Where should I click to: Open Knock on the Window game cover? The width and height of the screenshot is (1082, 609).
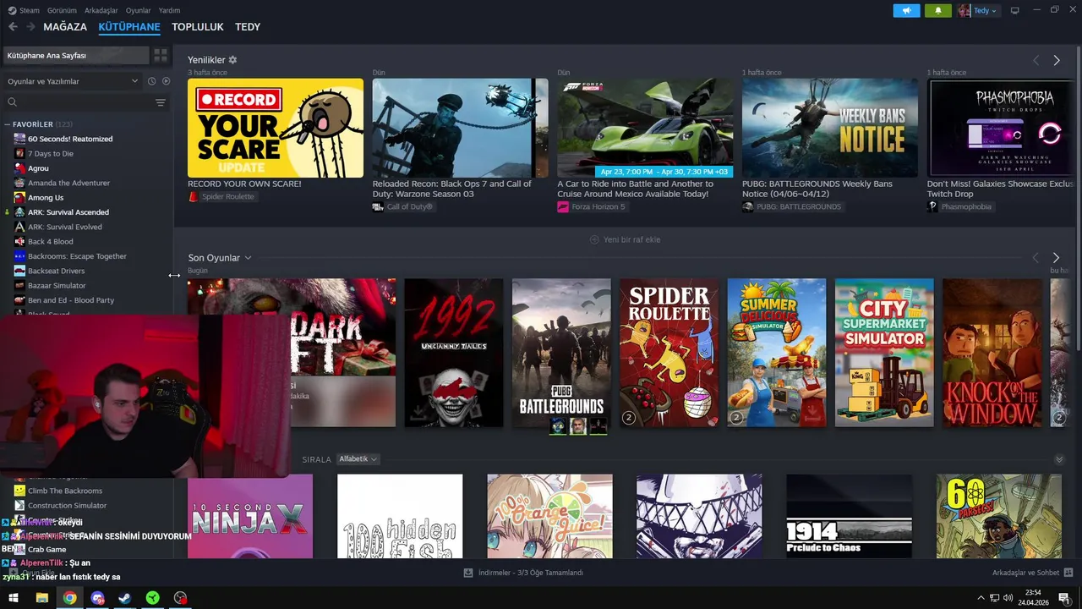pos(992,353)
